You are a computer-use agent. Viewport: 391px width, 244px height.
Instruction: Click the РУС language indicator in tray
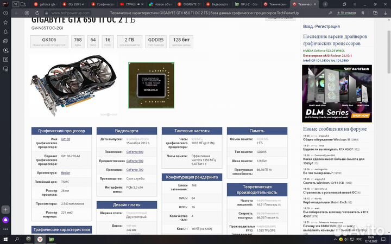(x=359, y=240)
